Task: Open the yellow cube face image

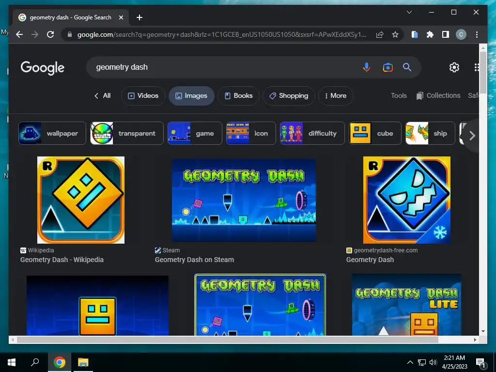Action: pos(97,306)
